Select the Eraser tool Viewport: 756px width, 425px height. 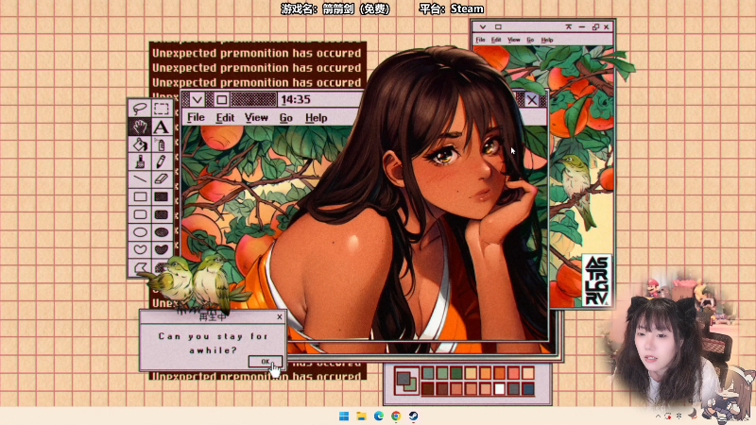point(162,178)
